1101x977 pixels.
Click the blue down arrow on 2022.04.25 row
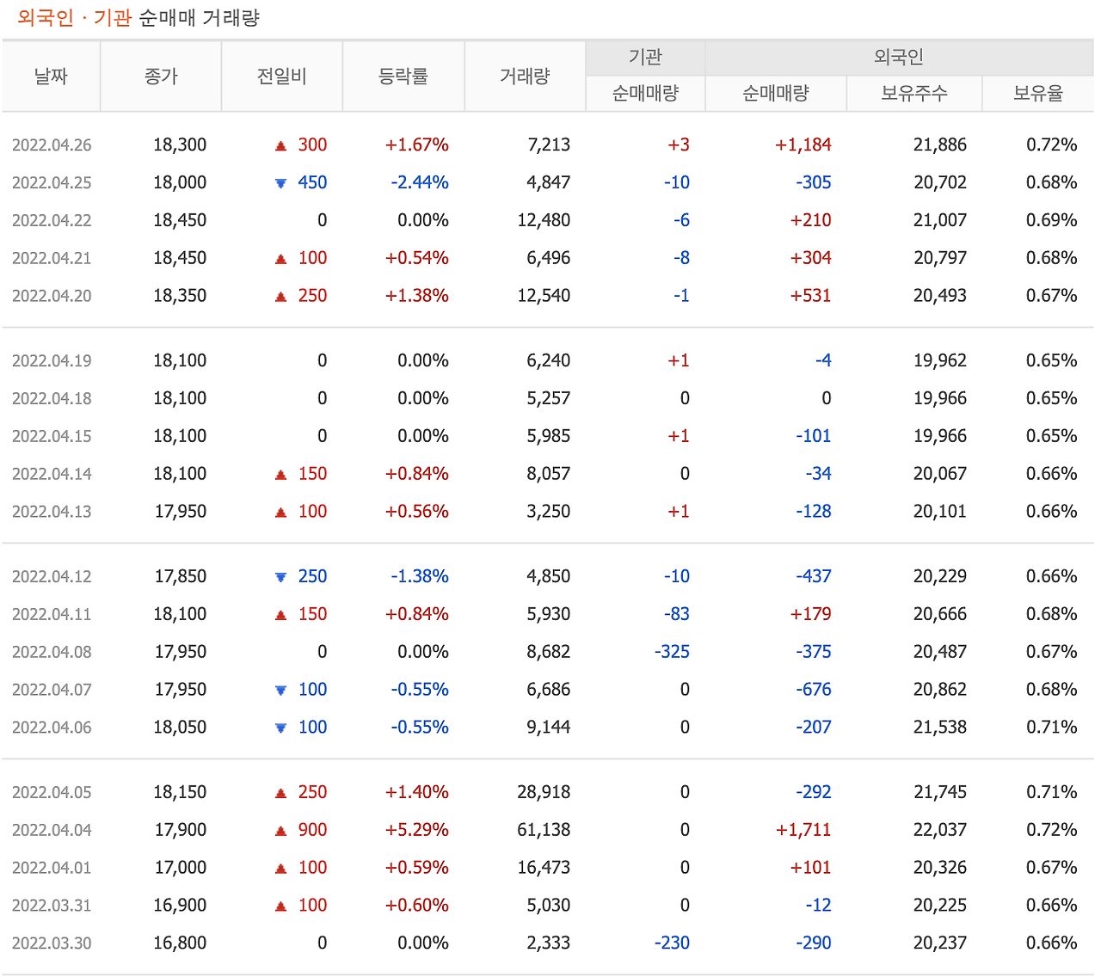(x=280, y=182)
